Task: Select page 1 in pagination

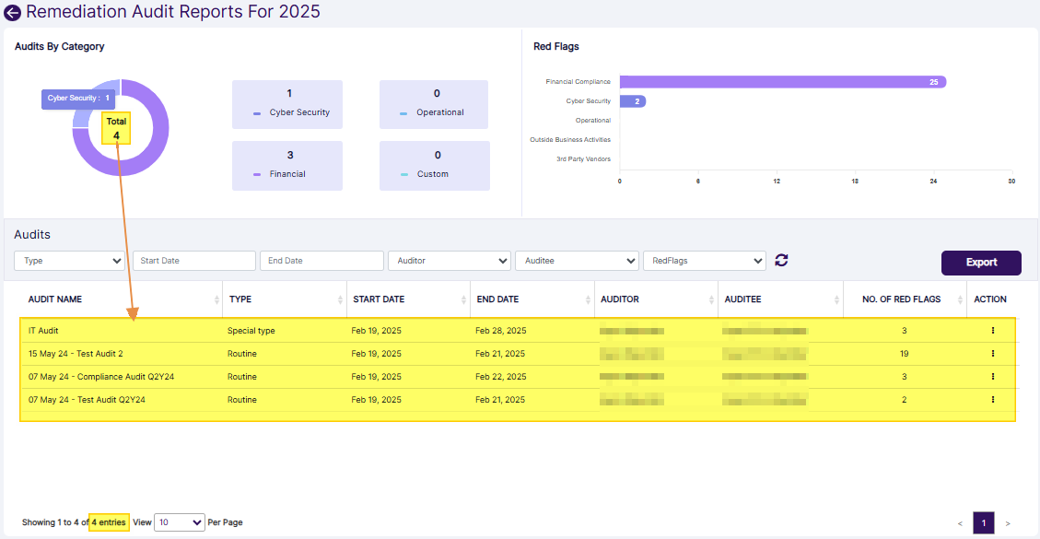Action: tap(984, 522)
